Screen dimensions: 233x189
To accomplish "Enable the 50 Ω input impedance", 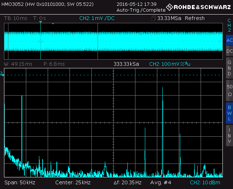I will coord(229,91).
